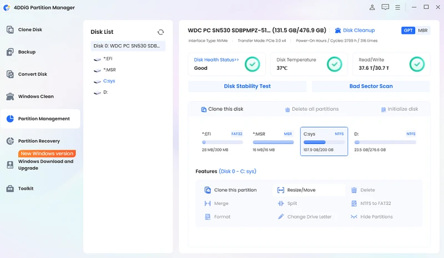This screenshot has width=444, height=258.
Task: Select the C:sys partition in the disk list
Action: tap(109, 81)
